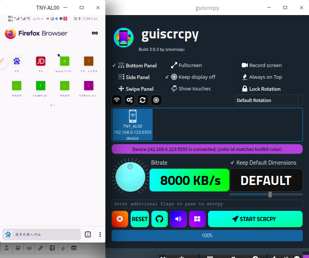Minimize the TNY-AL00 mirror window
The image size is (309, 258).
(x=65, y=8)
